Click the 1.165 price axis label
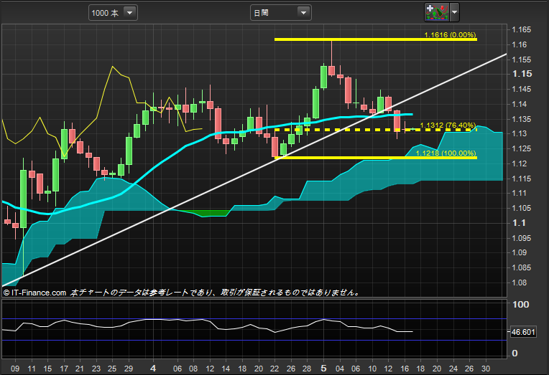 pos(522,29)
